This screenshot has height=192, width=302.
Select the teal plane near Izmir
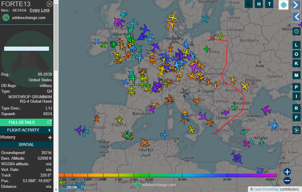click(x=244, y=132)
